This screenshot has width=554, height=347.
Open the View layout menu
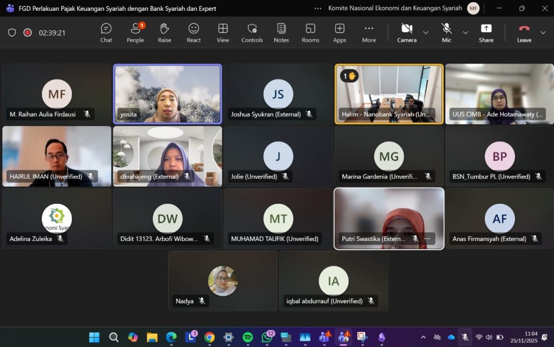(223, 32)
